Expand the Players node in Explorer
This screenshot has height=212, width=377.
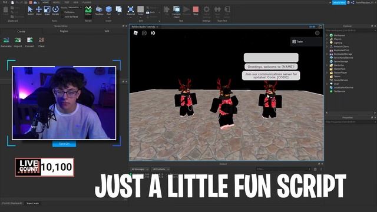(x=327, y=39)
